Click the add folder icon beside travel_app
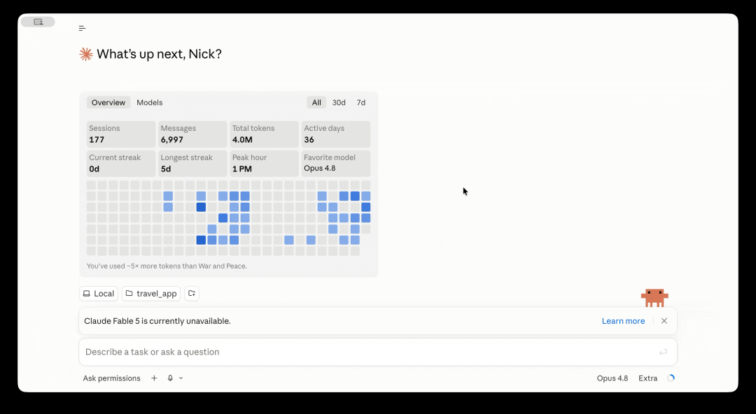This screenshot has height=414, width=756. [x=191, y=294]
